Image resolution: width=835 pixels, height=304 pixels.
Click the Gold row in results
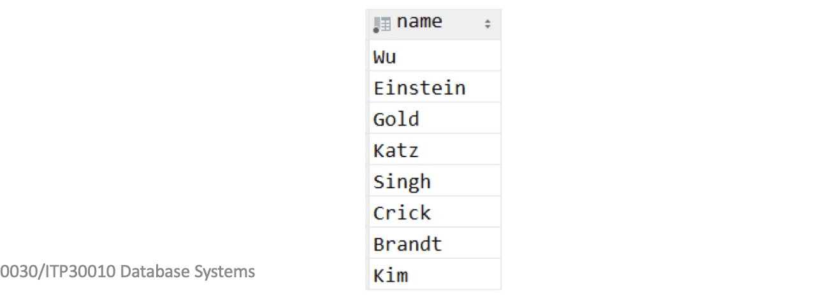(x=435, y=118)
